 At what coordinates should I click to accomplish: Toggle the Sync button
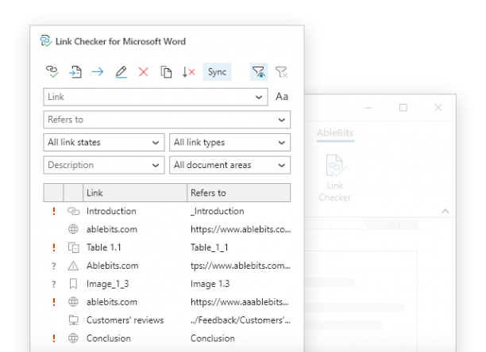pos(217,72)
